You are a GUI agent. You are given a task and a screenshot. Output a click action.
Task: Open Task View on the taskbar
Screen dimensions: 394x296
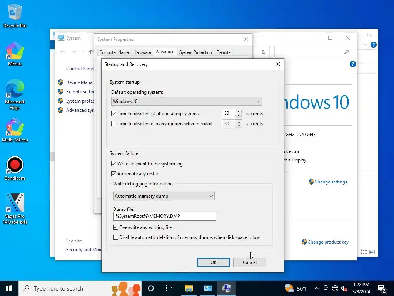point(169,288)
